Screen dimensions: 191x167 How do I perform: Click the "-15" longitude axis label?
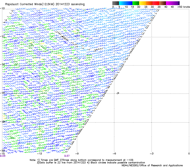[x=2, y=153]
